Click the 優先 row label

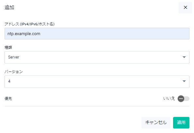(x=8, y=99)
